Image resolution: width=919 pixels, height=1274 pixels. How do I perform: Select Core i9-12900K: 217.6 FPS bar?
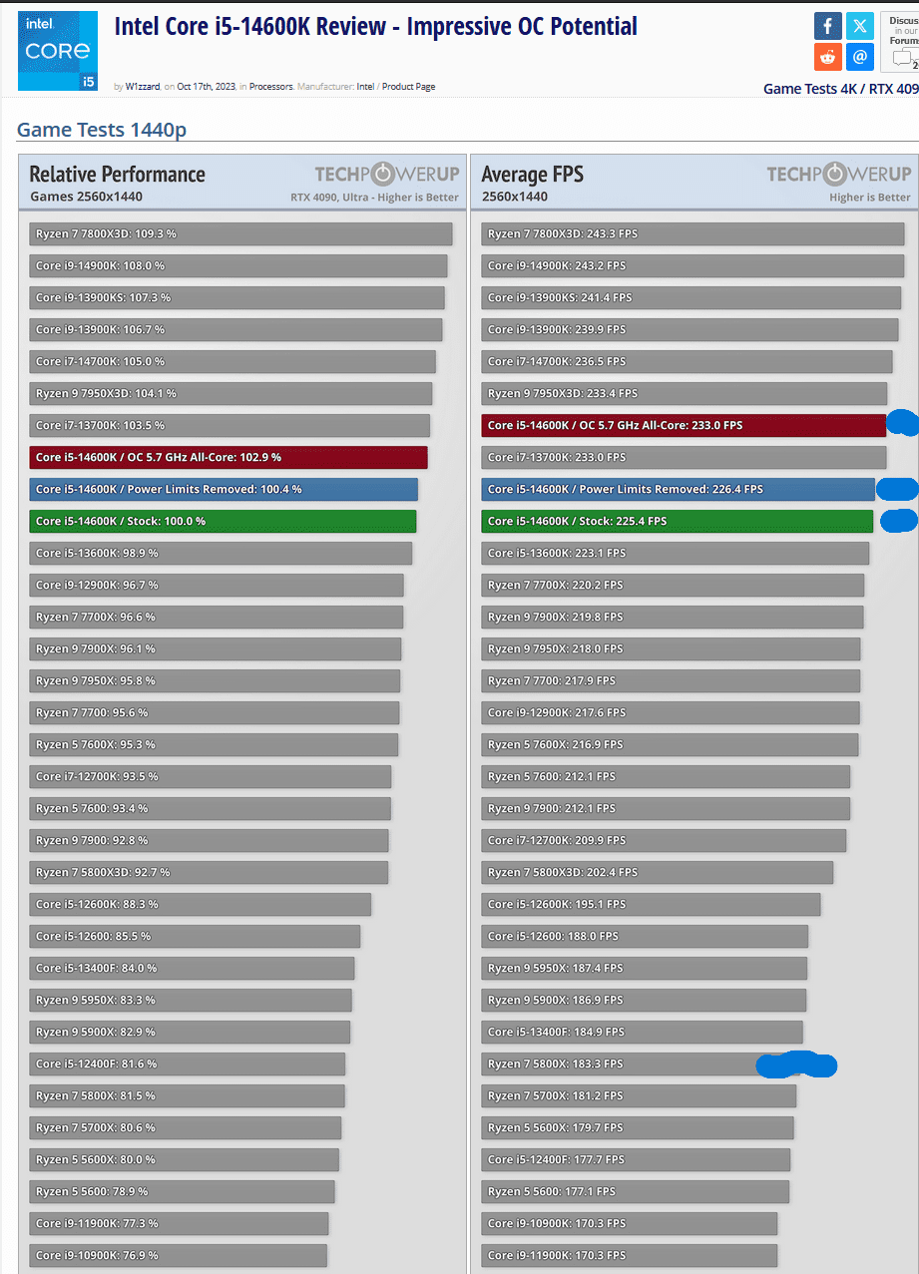671,712
